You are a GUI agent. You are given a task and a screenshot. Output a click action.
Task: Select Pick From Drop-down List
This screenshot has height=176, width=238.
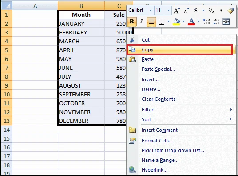pyautogui.click(x=181, y=150)
